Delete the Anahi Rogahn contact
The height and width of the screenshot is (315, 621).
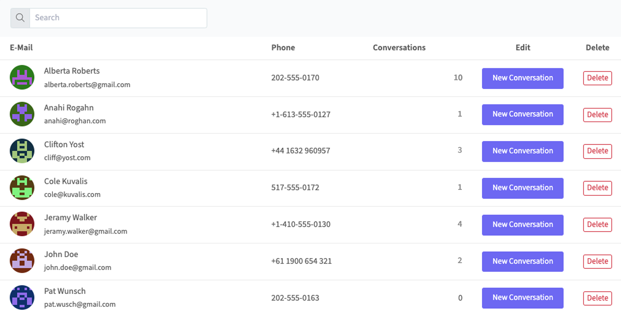(x=597, y=115)
